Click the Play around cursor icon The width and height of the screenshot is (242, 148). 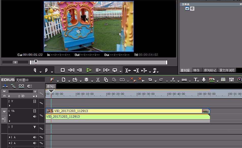144,70
